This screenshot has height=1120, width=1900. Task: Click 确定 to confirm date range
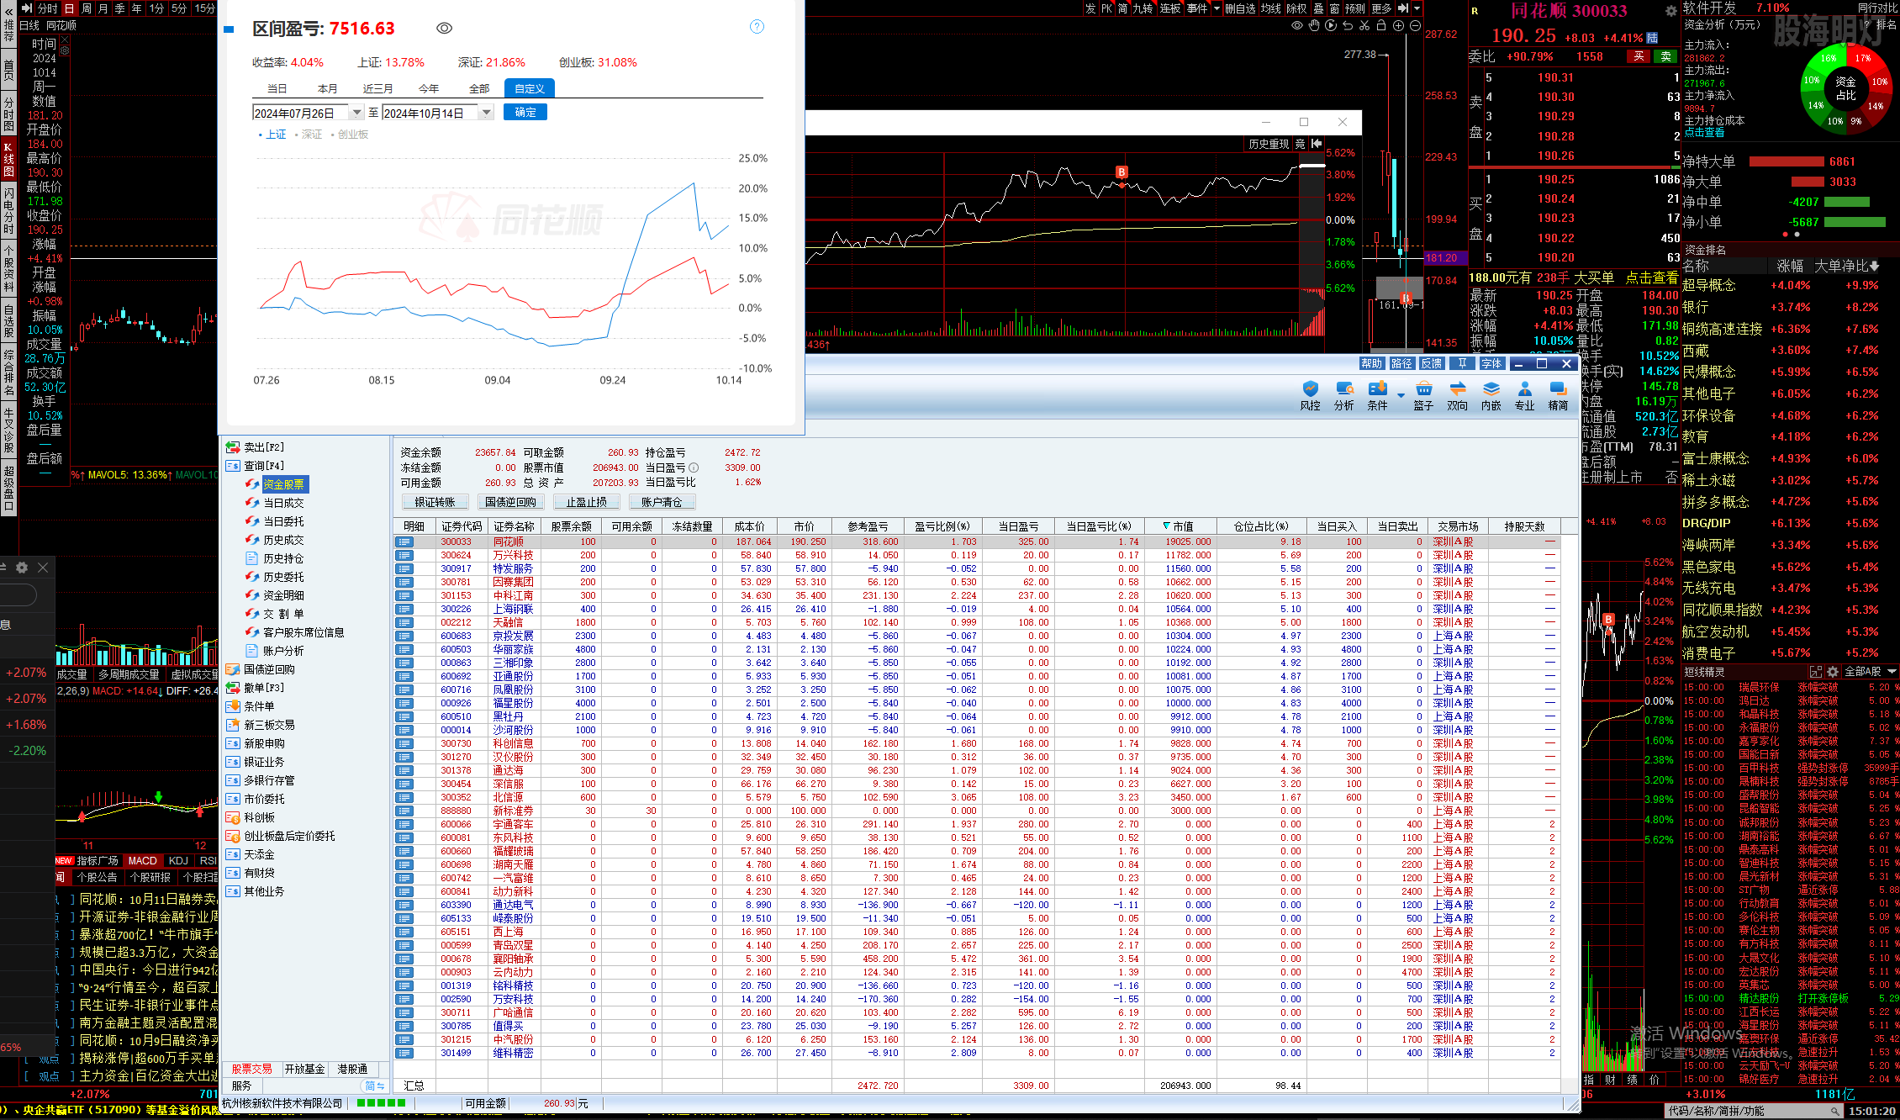pyautogui.click(x=525, y=112)
